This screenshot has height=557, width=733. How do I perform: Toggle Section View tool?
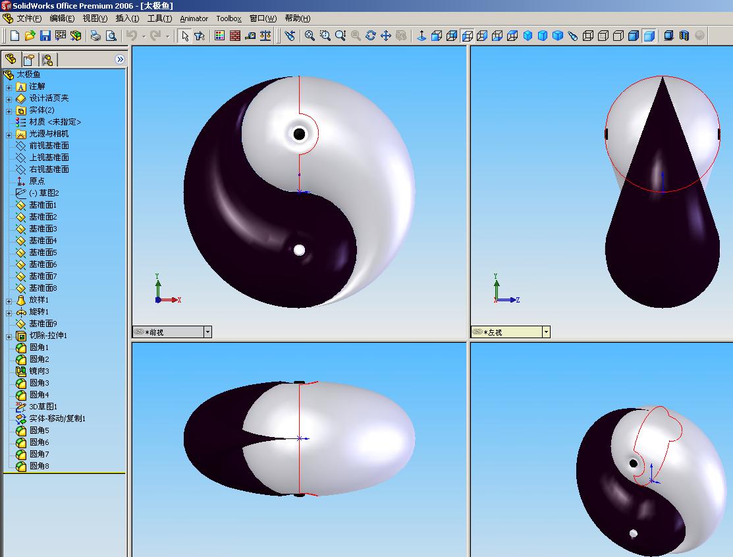684,36
